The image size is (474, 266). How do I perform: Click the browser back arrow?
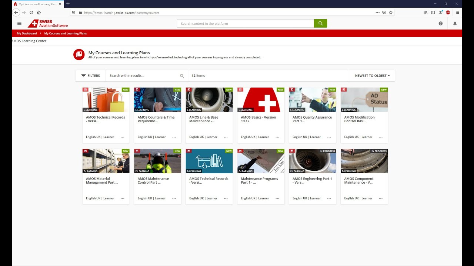pyautogui.click(x=16, y=12)
